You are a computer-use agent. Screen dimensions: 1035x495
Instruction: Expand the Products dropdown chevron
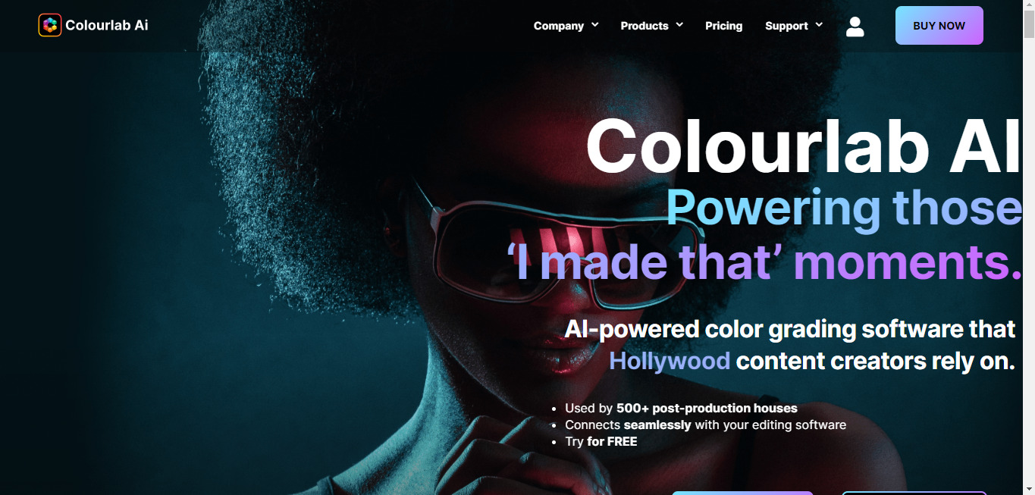[x=679, y=25]
